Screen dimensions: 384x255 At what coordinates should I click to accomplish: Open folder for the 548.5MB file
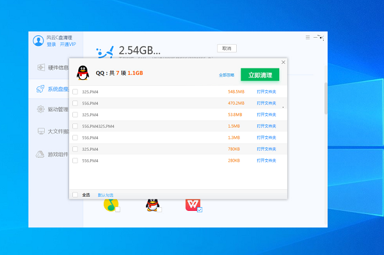coord(266,91)
